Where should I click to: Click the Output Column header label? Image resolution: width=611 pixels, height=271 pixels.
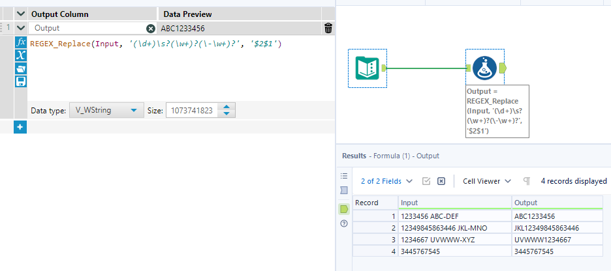click(x=59, y=14)
